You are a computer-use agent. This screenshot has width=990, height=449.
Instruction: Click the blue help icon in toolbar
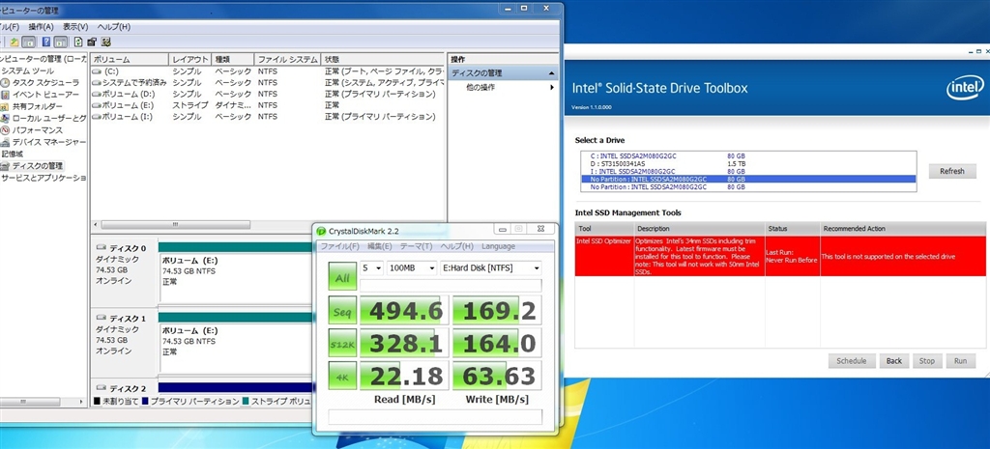coord(46,42)
